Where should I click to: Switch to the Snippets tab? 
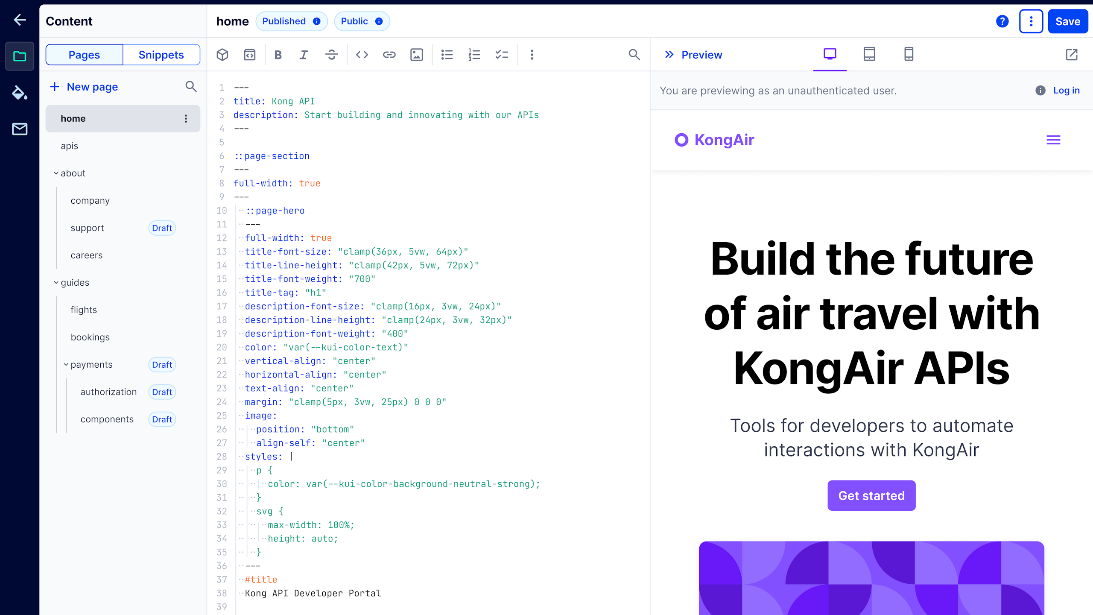click(161, 55)
